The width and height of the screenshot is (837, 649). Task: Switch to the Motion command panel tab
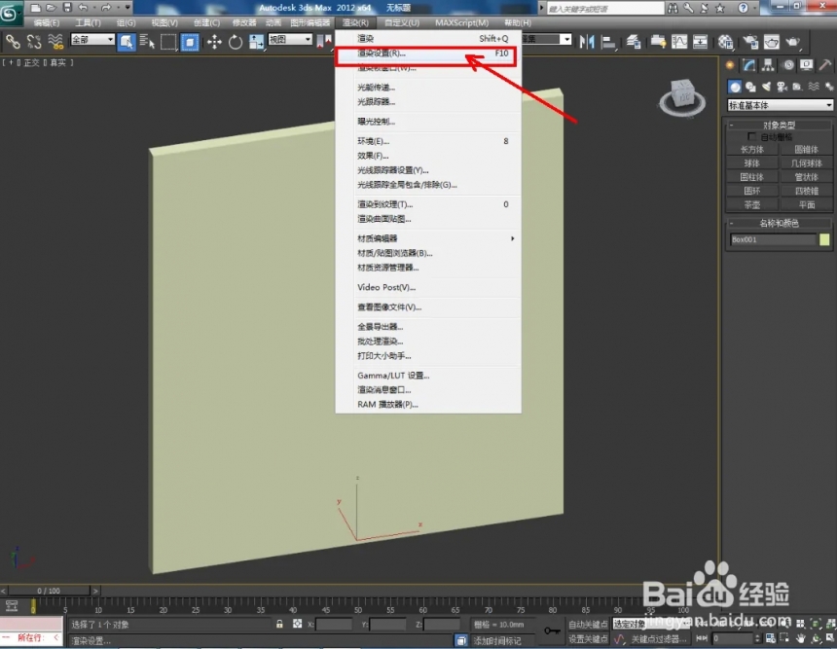pos(788,65)
